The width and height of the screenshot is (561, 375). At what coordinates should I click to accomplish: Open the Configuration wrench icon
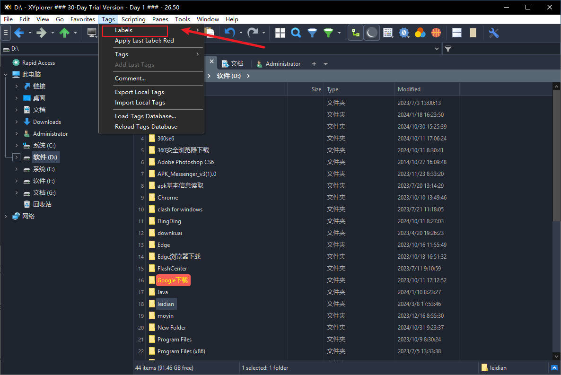pyautogui.click(x=493, y=33)
